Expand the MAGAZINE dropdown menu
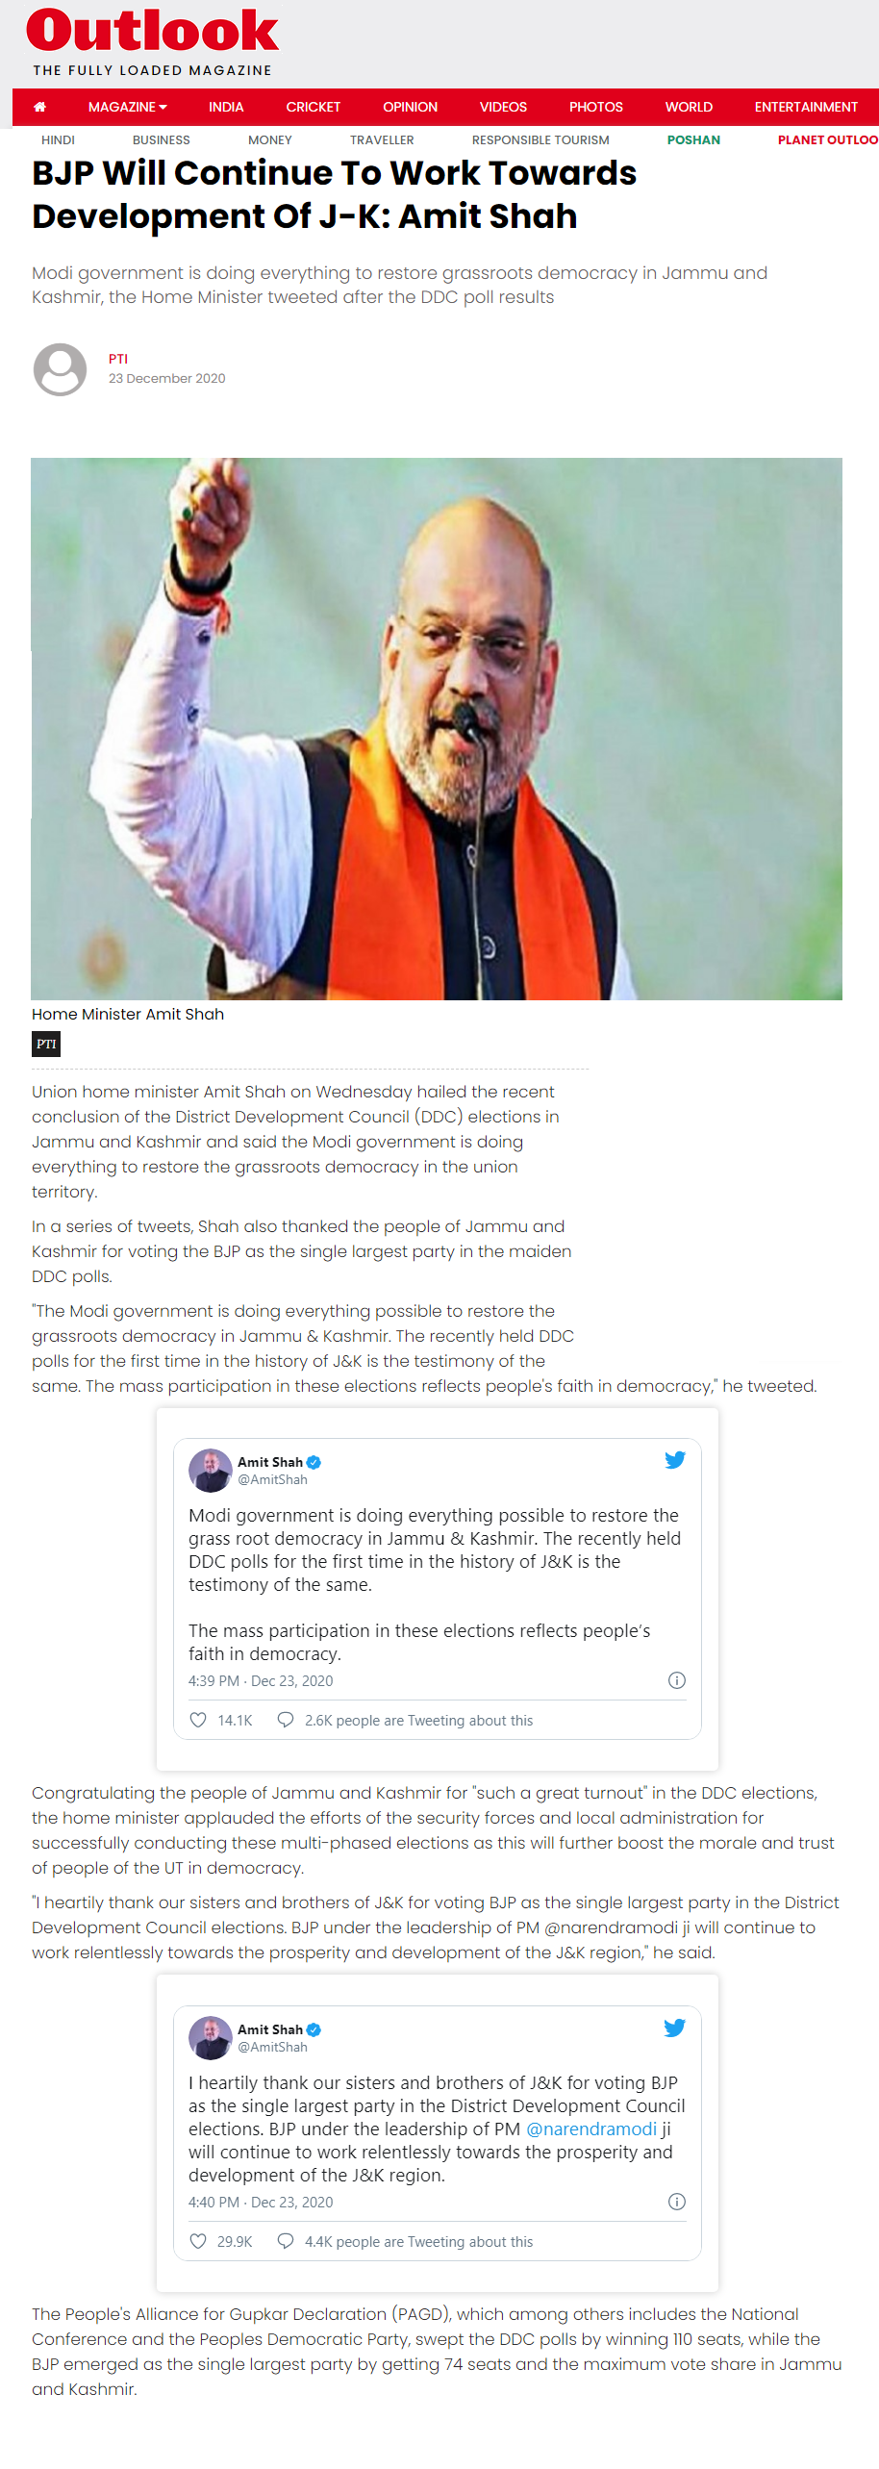Image resolution: width=879 pixels, height=2469 pixels. 127,107
